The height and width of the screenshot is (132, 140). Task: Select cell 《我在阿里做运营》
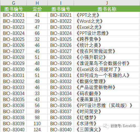point(107,51)
